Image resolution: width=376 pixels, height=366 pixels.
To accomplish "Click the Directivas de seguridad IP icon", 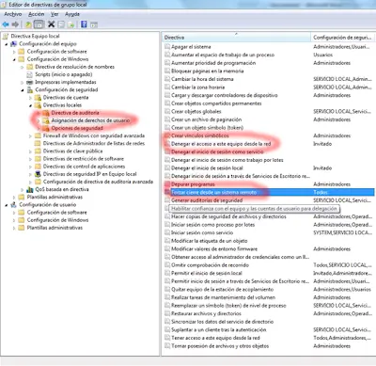I will [x=38, y=174].
